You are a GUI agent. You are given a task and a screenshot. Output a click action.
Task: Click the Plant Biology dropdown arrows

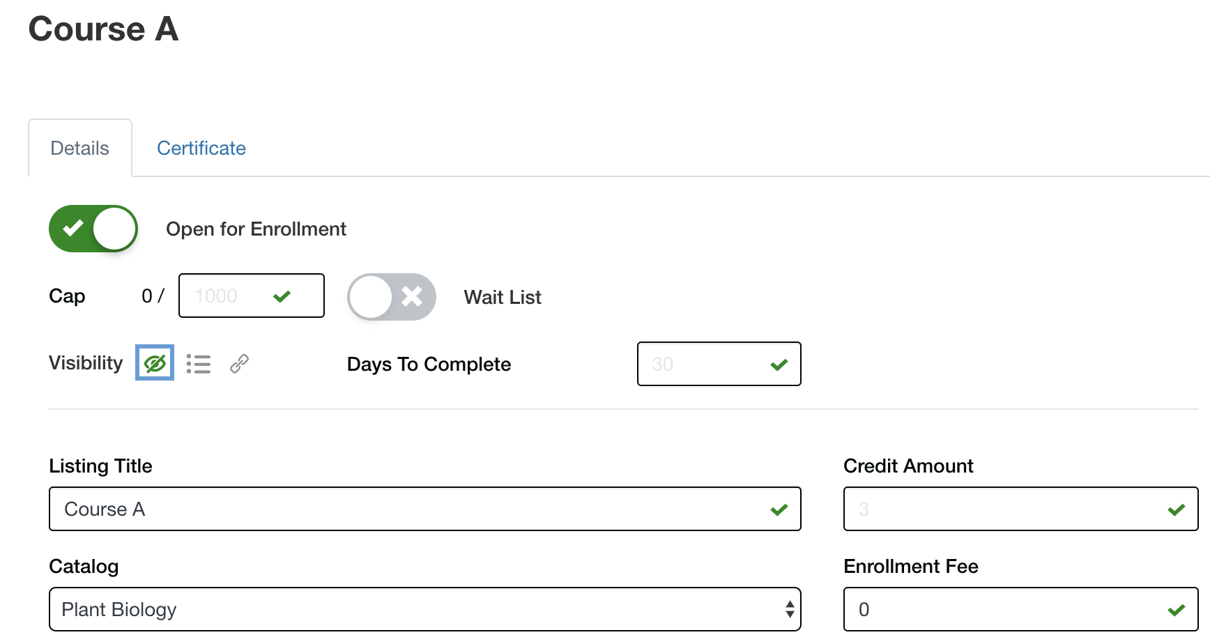[789, 610]
